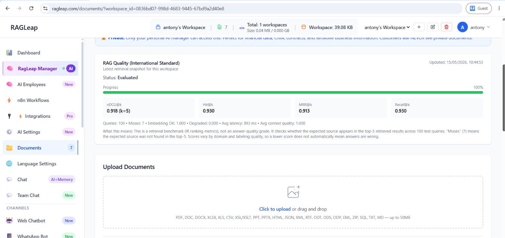Click the orange workspace storage icon
505x238 pixels.
pos(303,27)
